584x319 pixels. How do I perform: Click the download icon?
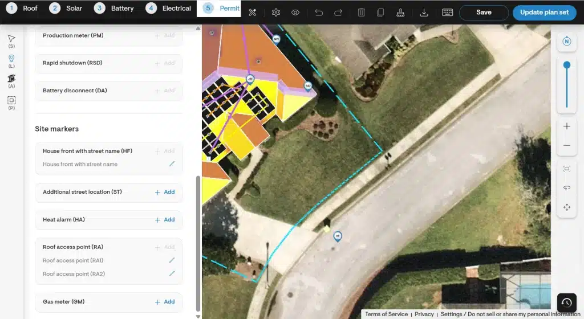[424, 13]
